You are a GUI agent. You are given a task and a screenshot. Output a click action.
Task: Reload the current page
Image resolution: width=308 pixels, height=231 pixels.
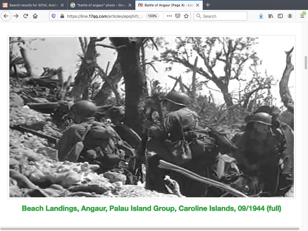tap(26, 16)
